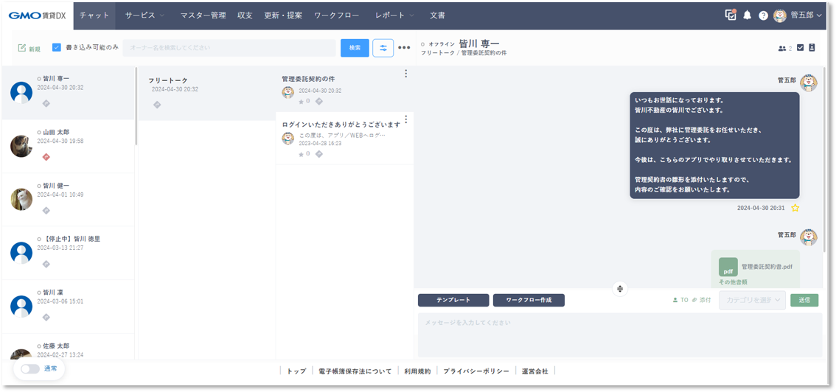Screen dimensions: 836x392
Task: Open 文書 menu
Action: coord(437,15)
